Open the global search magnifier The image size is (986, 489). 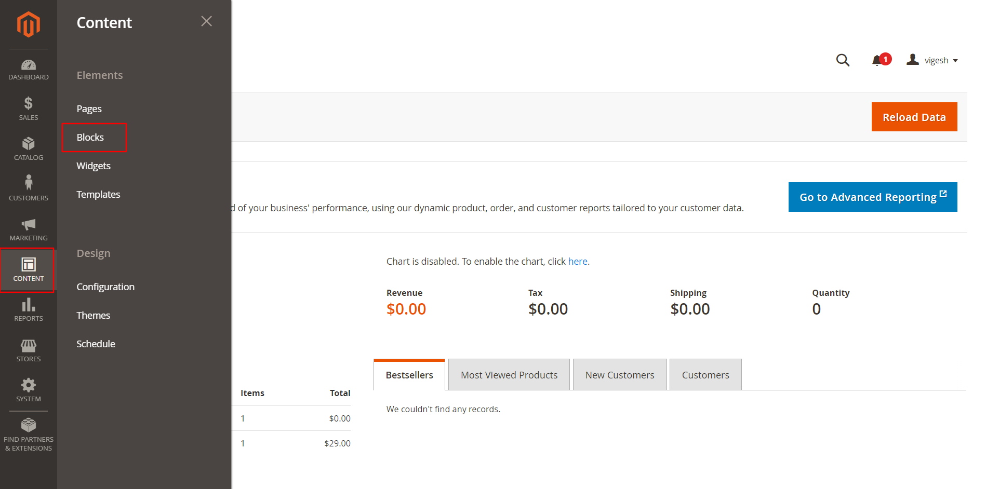click(x=843, y=60)
